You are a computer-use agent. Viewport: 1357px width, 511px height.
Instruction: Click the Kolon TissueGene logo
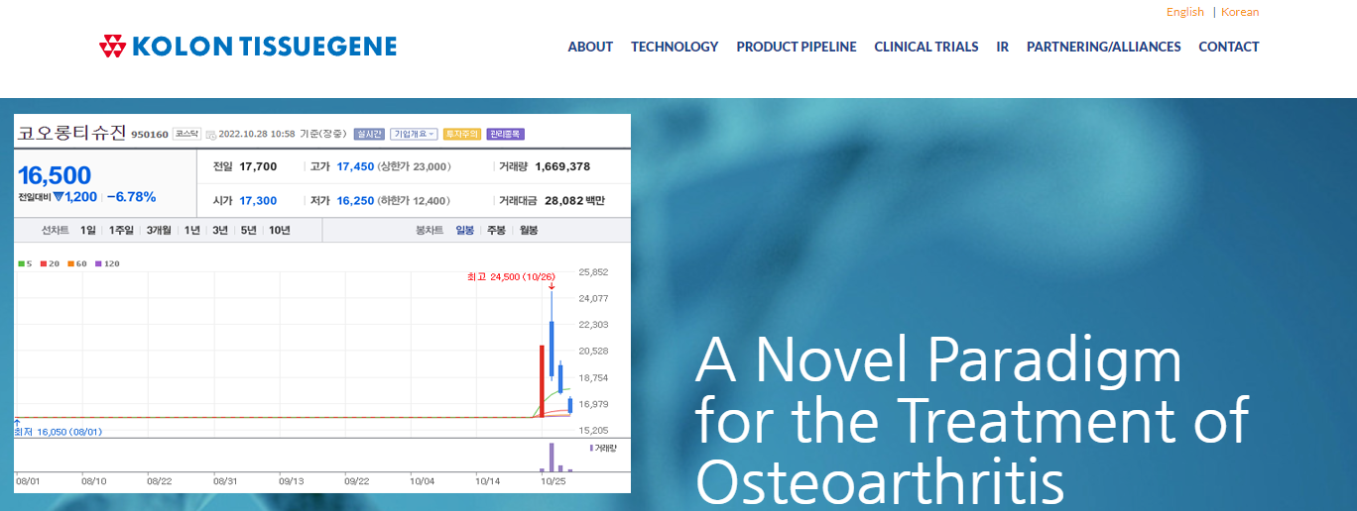click(x=248, y=47)
